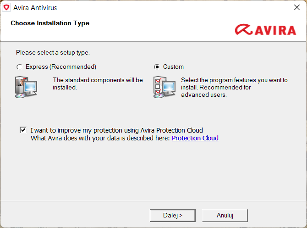Click the red Avira logo in header
The width and height of the screenshot is (307, 228).
pos(265,30)
